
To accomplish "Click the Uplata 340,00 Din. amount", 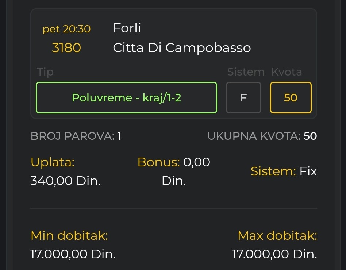I will click(x=65, y=181).
